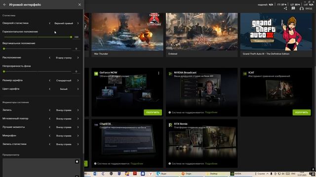Open the Enlisted game thumbnail
This screenshot has width=316, height=177.
click(x=202, y=31)
